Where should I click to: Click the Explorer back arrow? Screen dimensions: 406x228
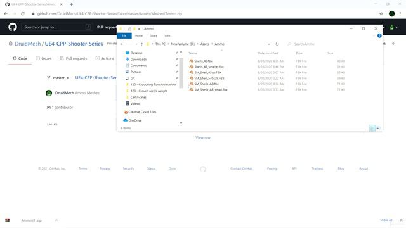[122, 44]
